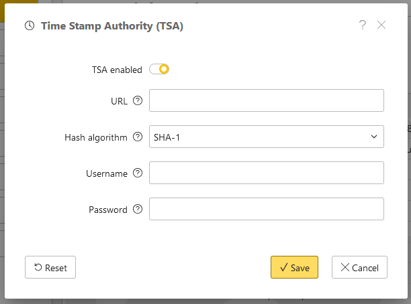Save the TSA settings
Screen dimensions: 411x304
(x=294, y=267)
